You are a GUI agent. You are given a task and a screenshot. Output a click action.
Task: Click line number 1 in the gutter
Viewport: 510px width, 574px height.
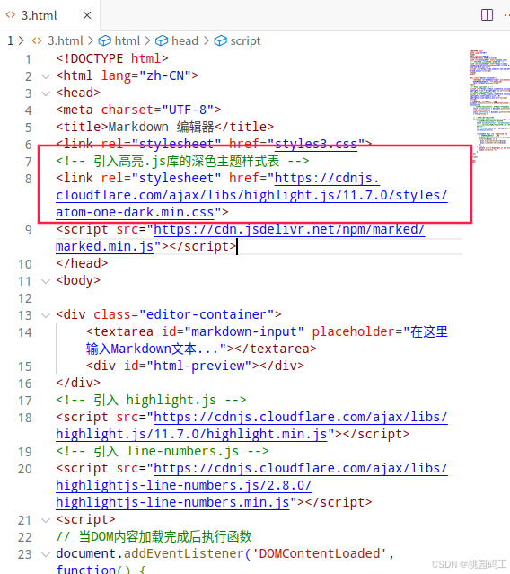[29, 59]
